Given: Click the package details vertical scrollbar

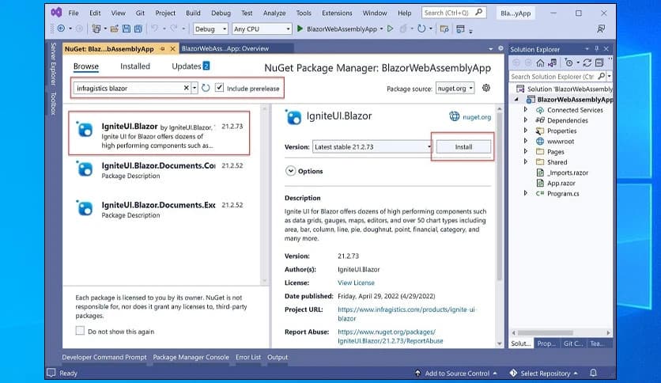Looking at the screenshot, I should 500,197.
